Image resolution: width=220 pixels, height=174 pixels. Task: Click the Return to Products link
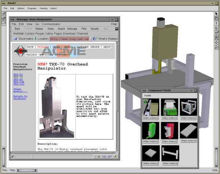[x=20, y=97]
